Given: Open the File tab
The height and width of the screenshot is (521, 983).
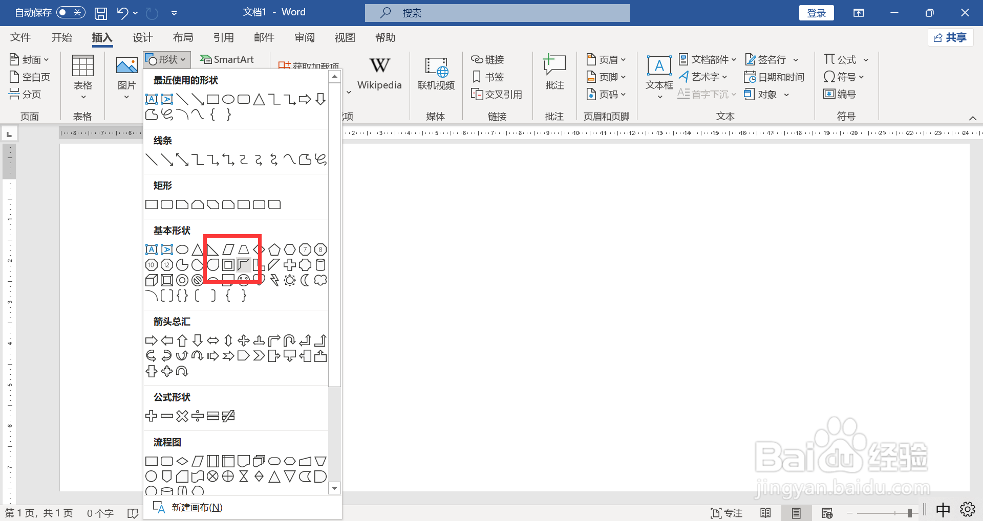Looking at the screenshot, I should [x=20, y=37].
